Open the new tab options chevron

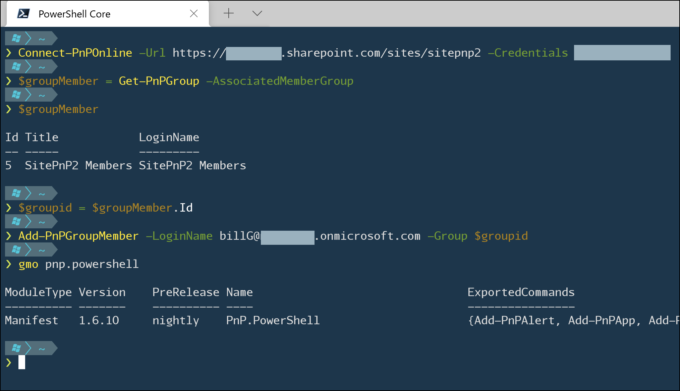click(257, 13)
